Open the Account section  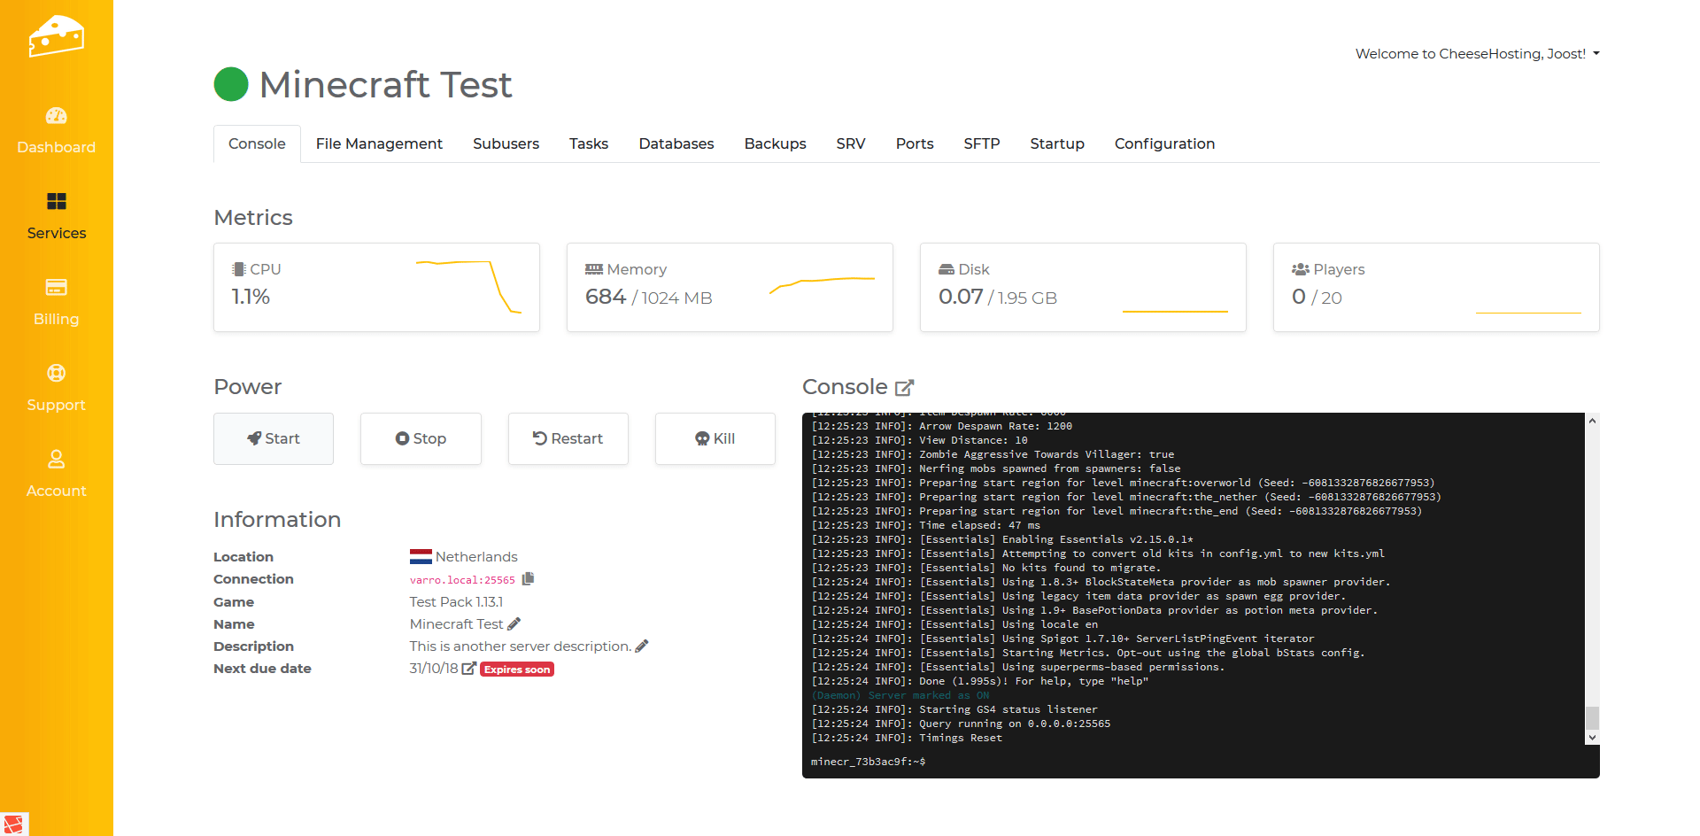point(56,473)
